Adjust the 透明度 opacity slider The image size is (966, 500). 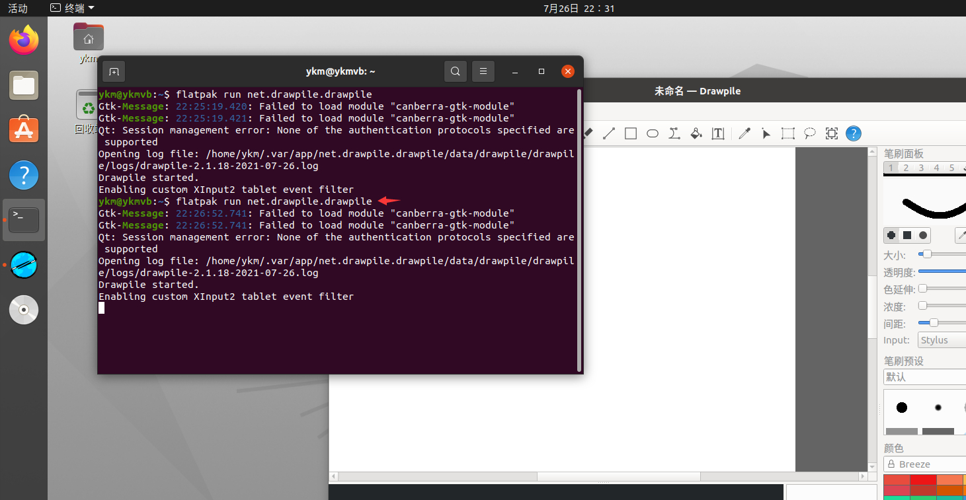pos(942,271)
